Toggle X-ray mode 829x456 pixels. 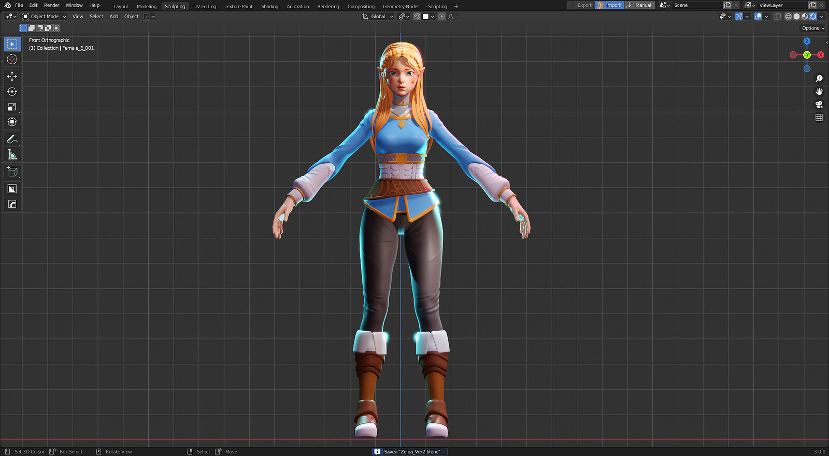(x=777, y=17)
